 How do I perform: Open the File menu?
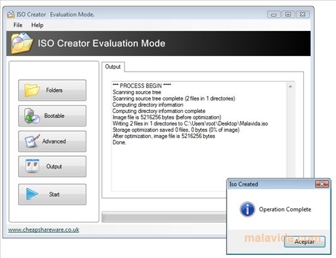(18, 25)
